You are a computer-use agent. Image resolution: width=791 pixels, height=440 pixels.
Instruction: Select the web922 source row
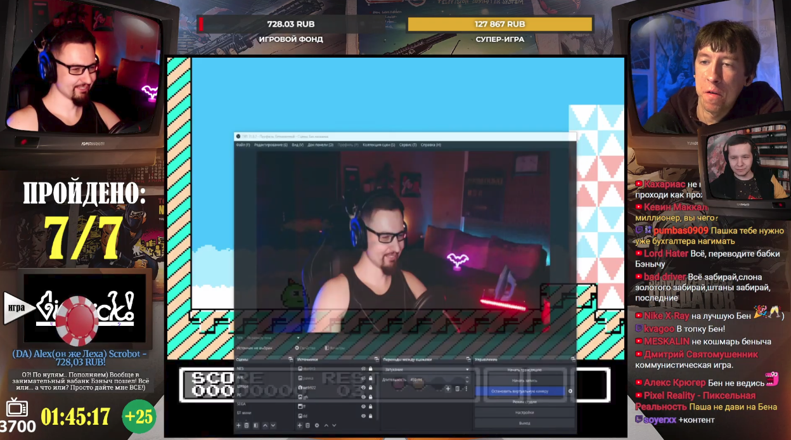pos(336,387)
